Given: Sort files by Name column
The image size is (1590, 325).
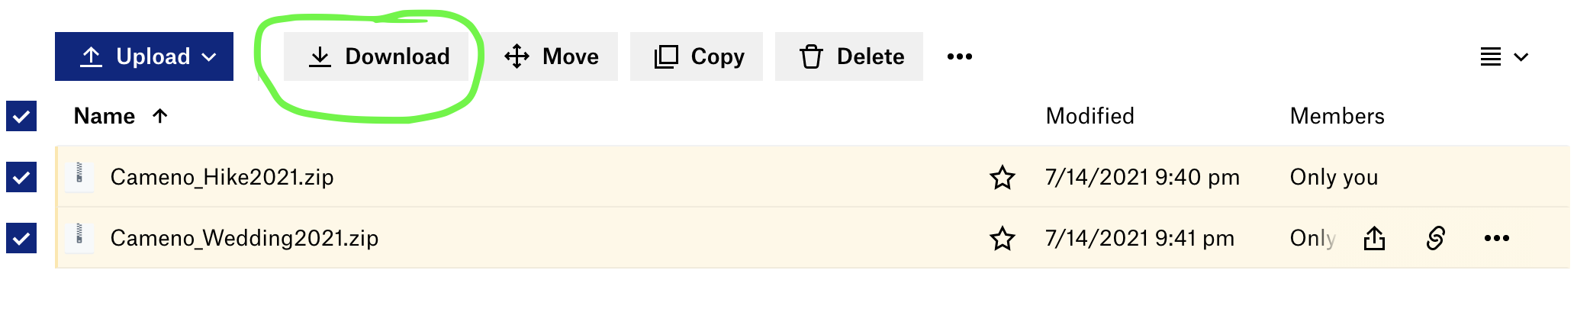Looking at the screenshot, I should [105, 116].
